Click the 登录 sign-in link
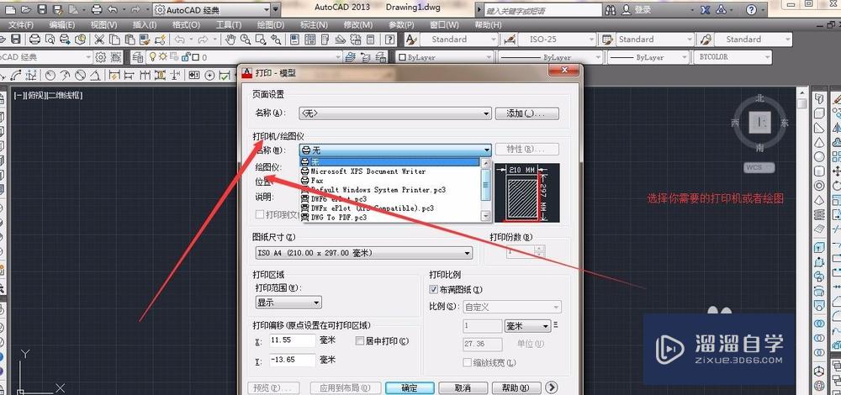The width and height of the screenshot is (841, 395). point(642,9)
